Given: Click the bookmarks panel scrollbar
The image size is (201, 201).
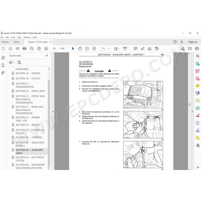Looking at the screenshot, I should [x=49, y=124].
